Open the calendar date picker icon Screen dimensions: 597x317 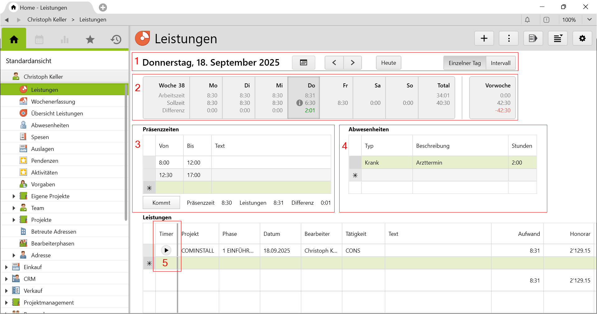(x=303, y=63)
